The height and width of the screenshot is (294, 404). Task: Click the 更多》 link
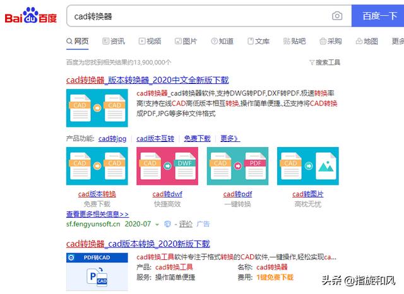pos(230,139)
